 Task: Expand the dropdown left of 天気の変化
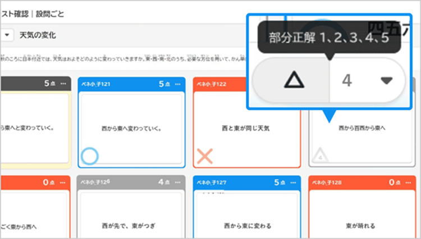[x=7, y=35]
